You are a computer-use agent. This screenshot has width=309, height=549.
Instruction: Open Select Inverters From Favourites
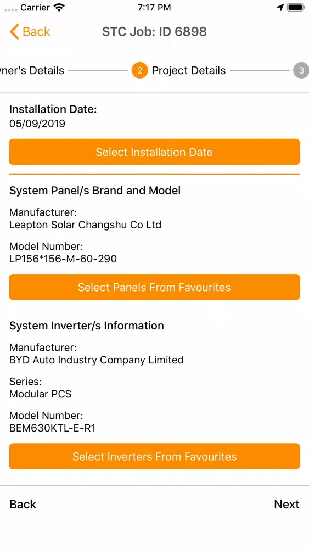pos(154,456)
